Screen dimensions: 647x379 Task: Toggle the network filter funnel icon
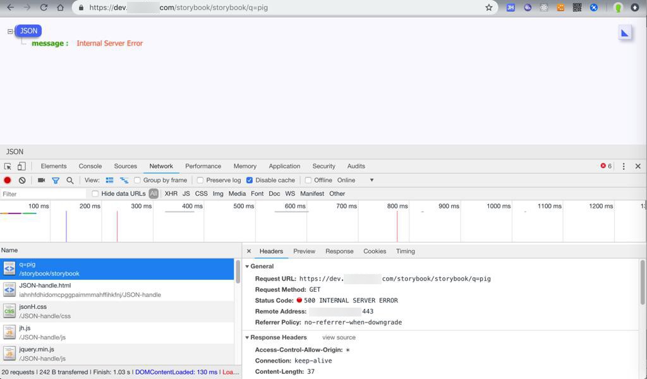click(x=56, y=180)
